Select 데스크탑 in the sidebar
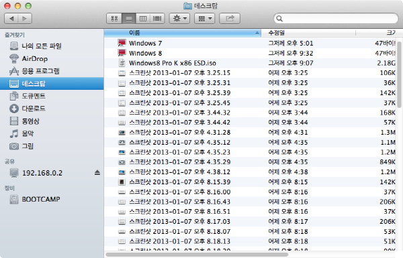 pyautogui.click(x=52, y=84)
